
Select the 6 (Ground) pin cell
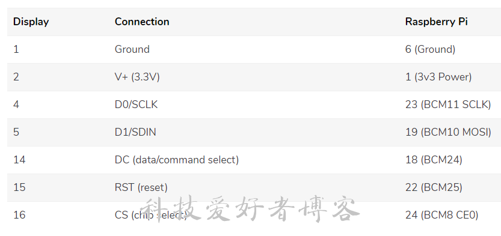click(x=430, y=49)
